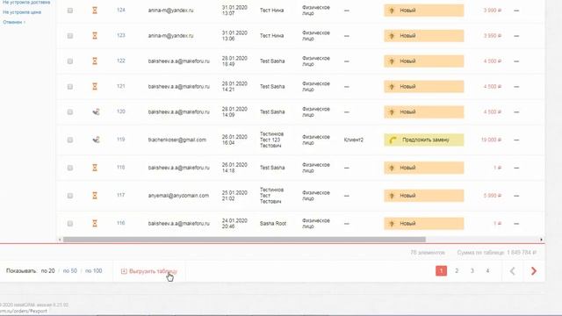Select checkbox for order 119
Image resolution: width=562 pixels, height=316 pixels.
(70, 140)
